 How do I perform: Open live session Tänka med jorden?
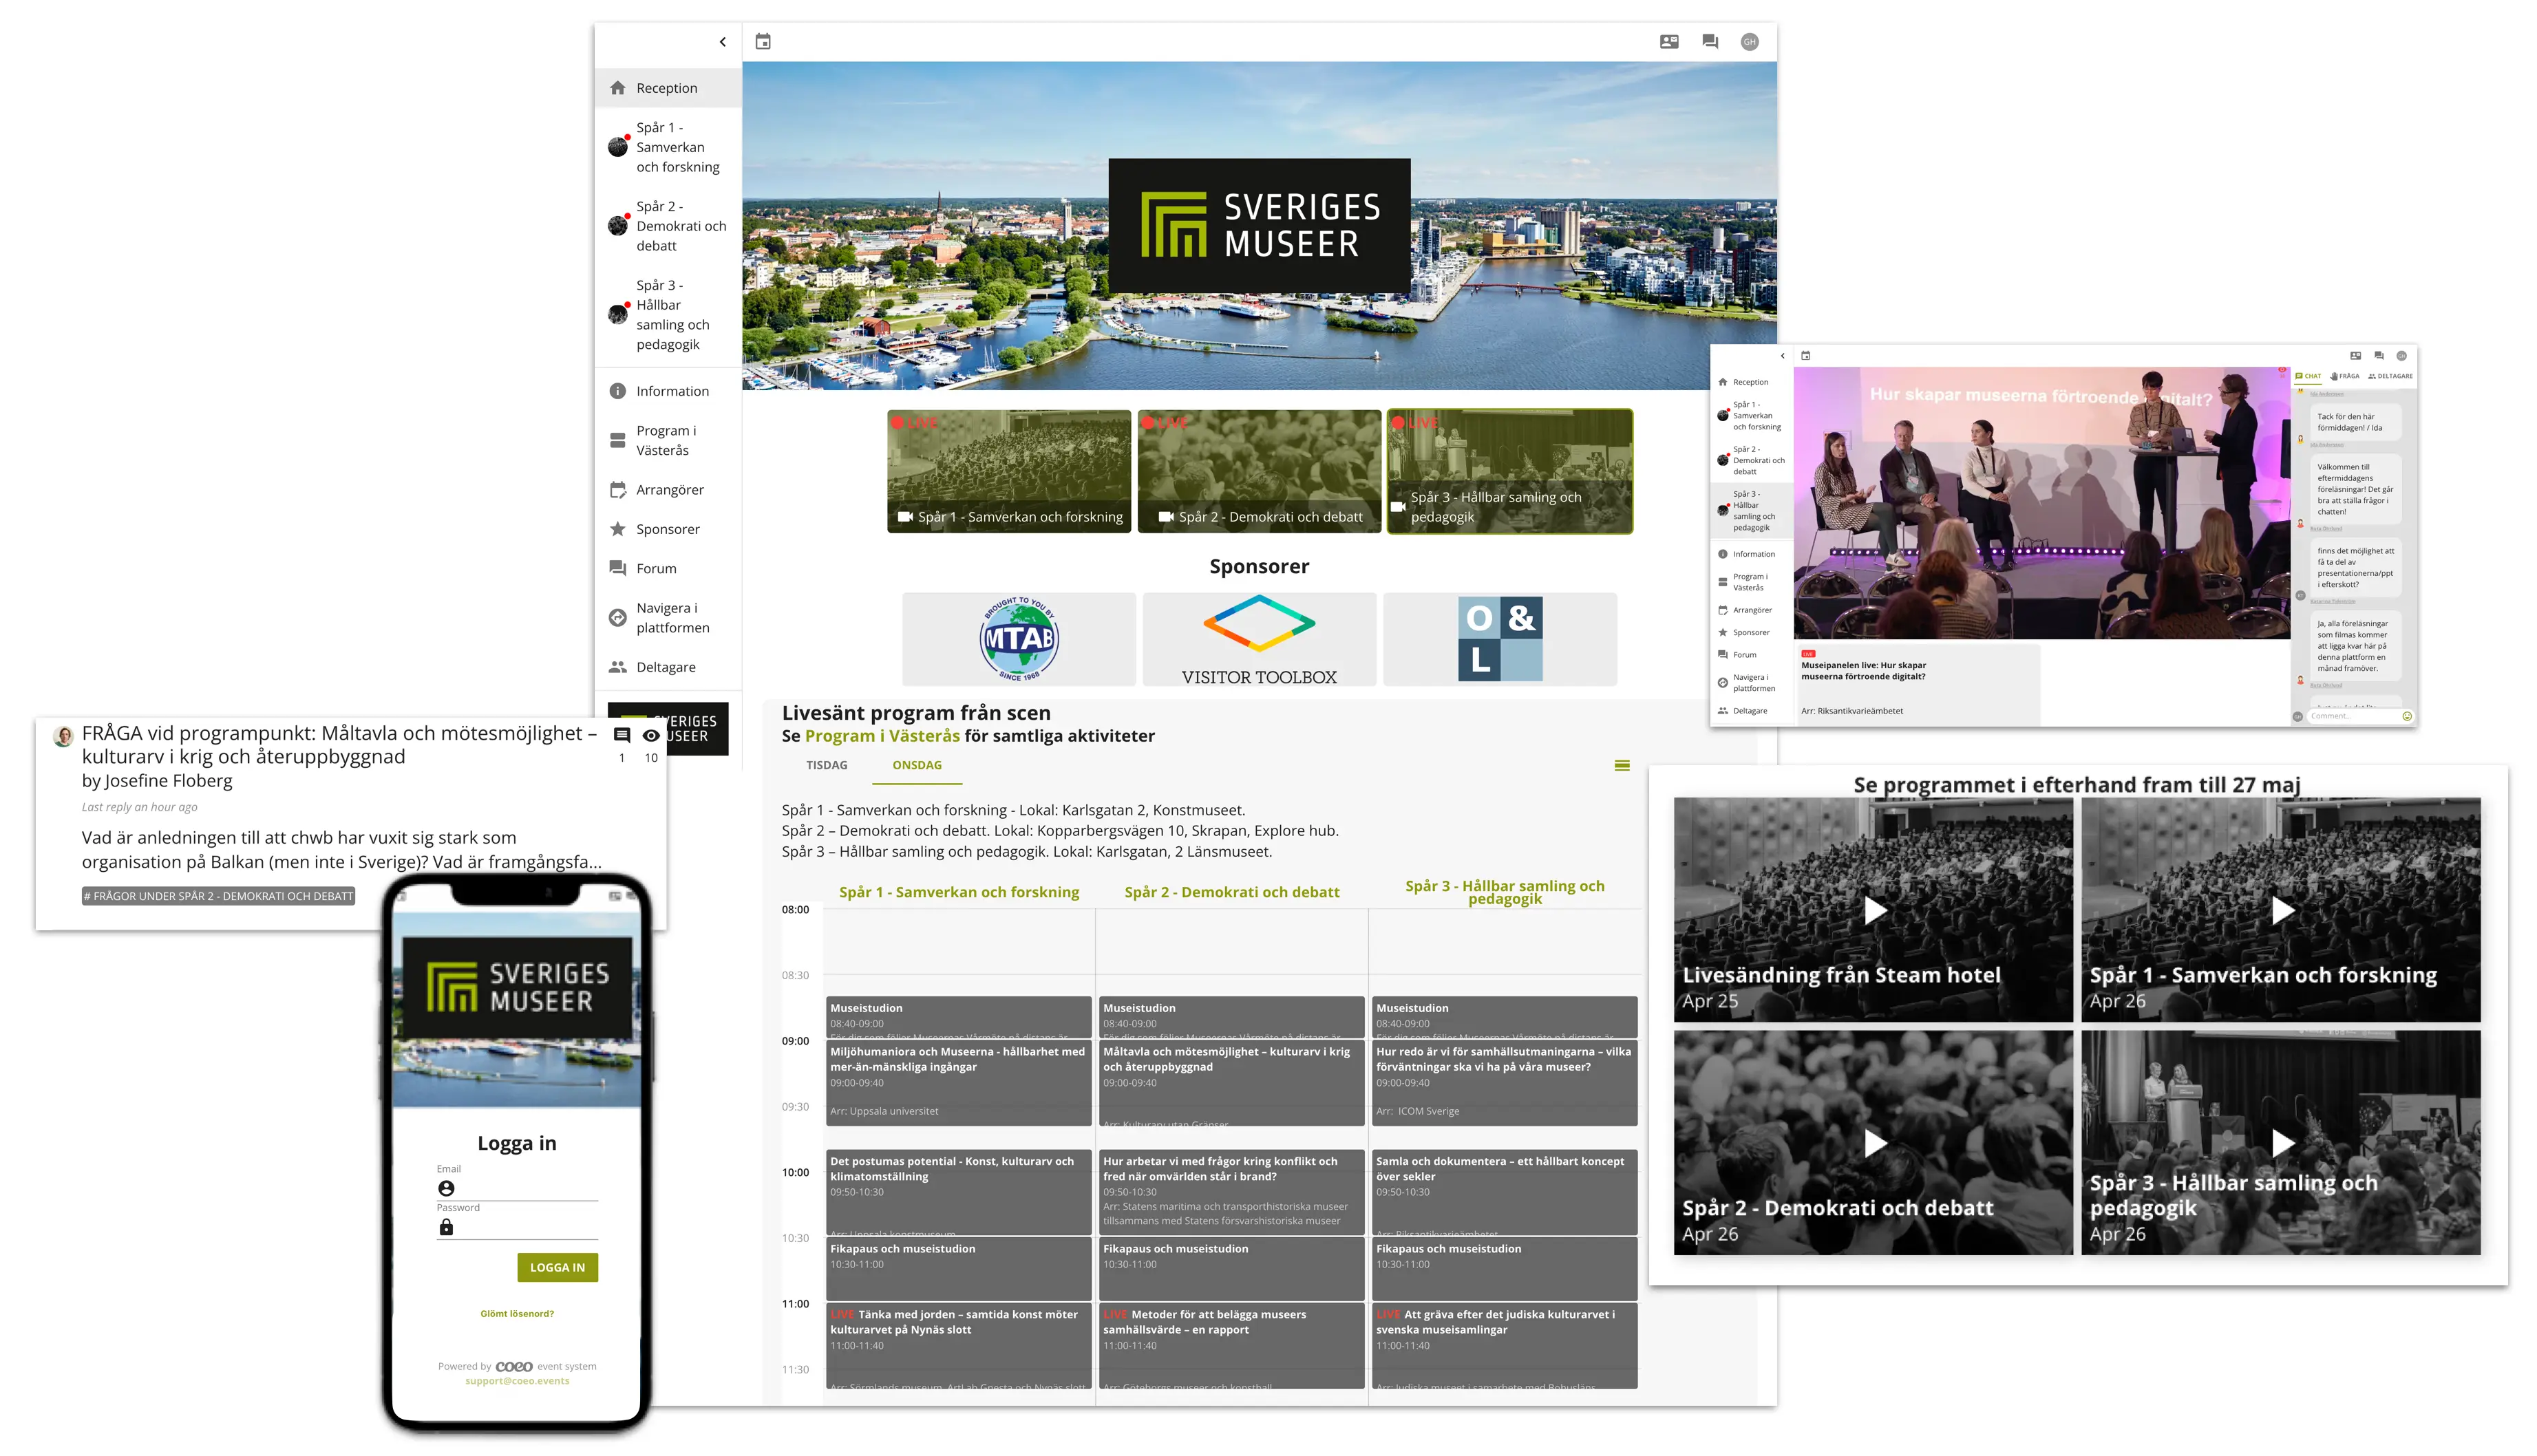[x=958, y=1345]
